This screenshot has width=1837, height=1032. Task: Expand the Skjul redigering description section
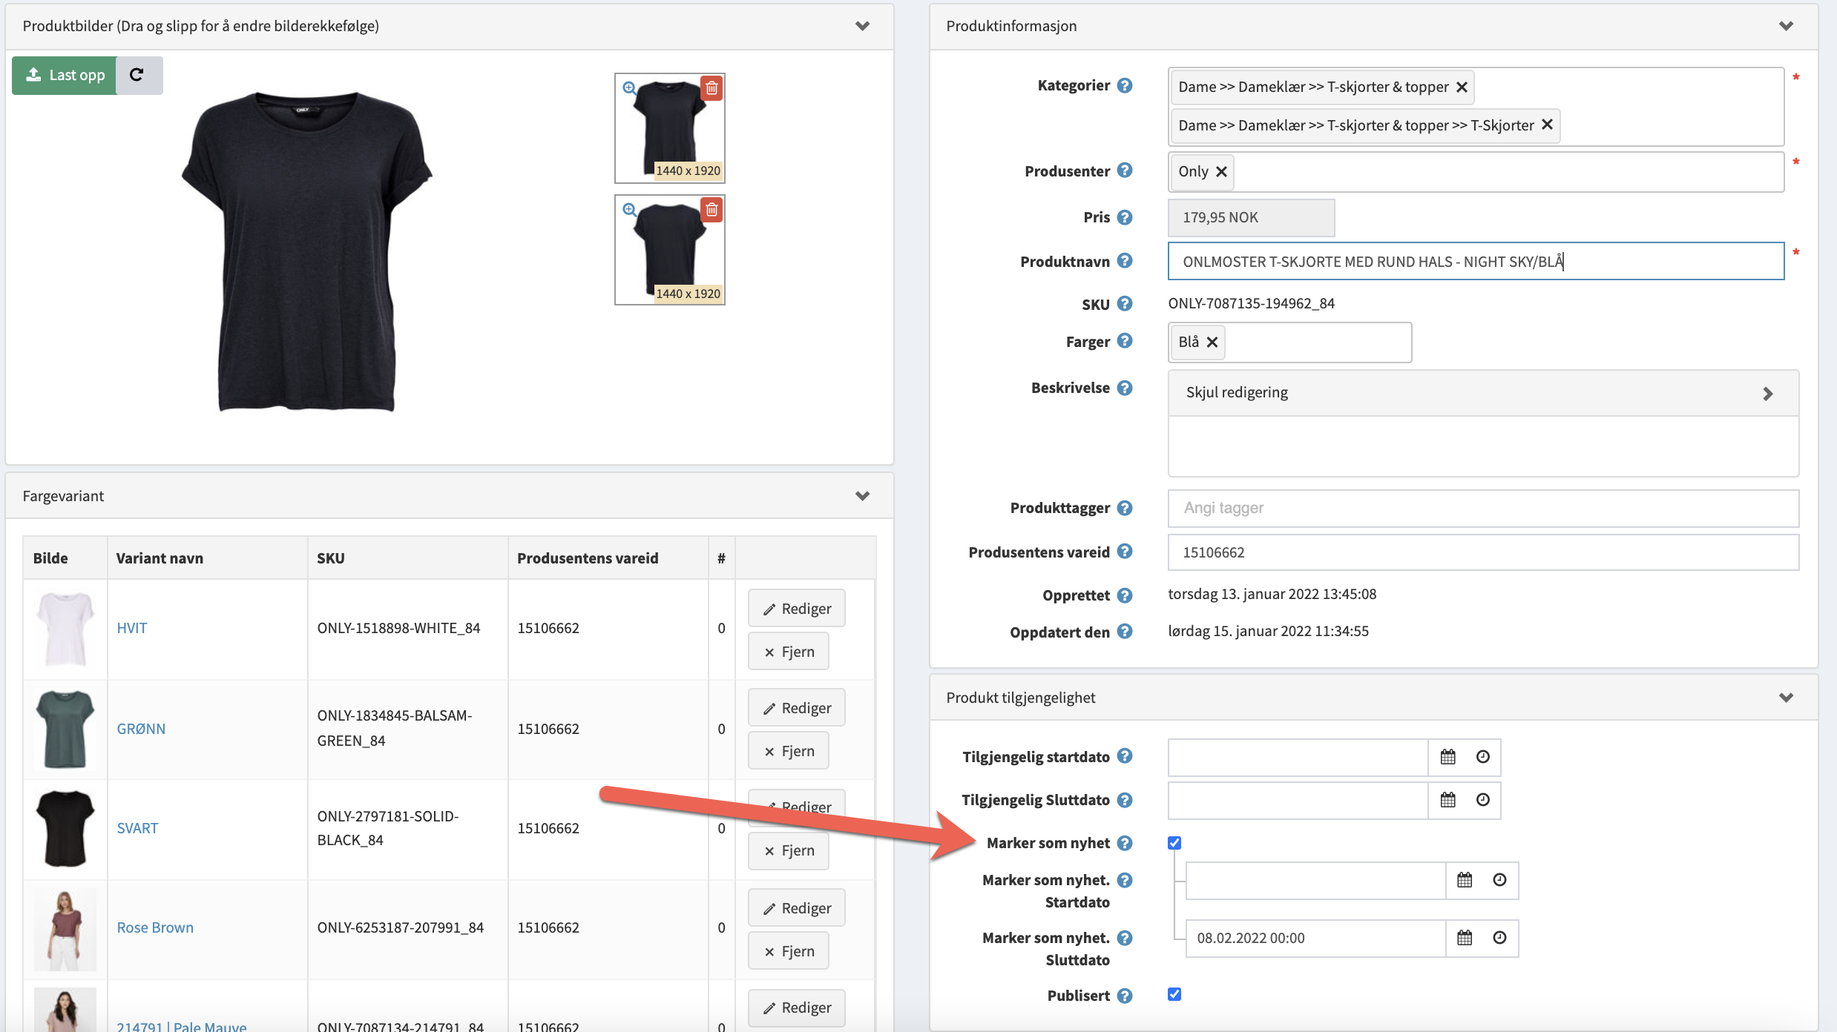tap(1768, 393)
